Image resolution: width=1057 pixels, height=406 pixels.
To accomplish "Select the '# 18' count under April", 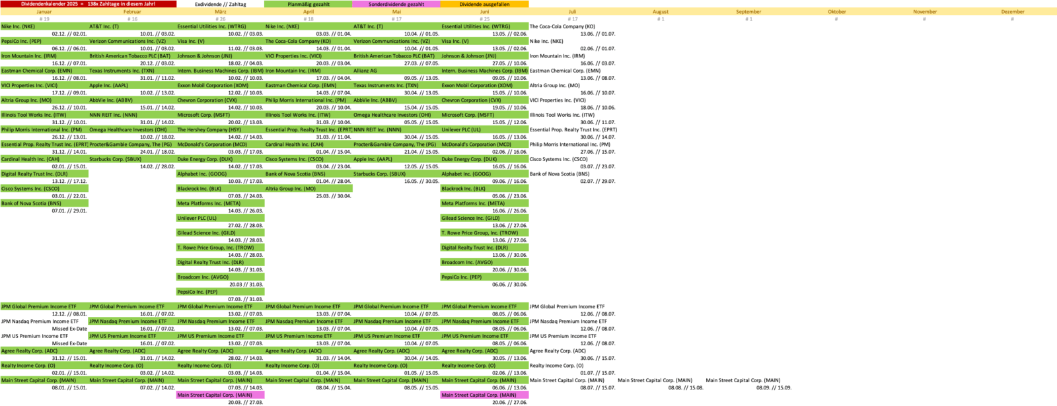I will (x=309, y=19).
